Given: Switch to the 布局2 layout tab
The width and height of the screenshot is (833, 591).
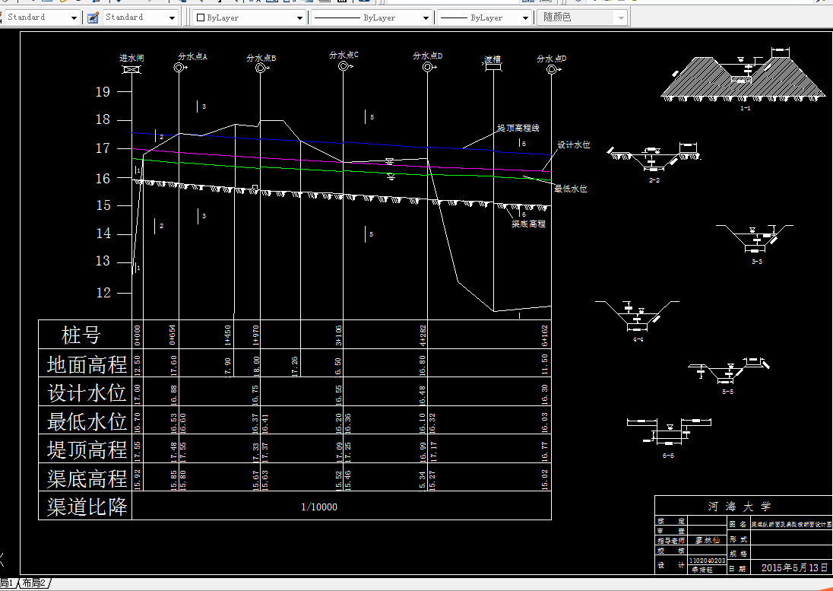Looking at the screenshot, I should (x=34, y=583).
